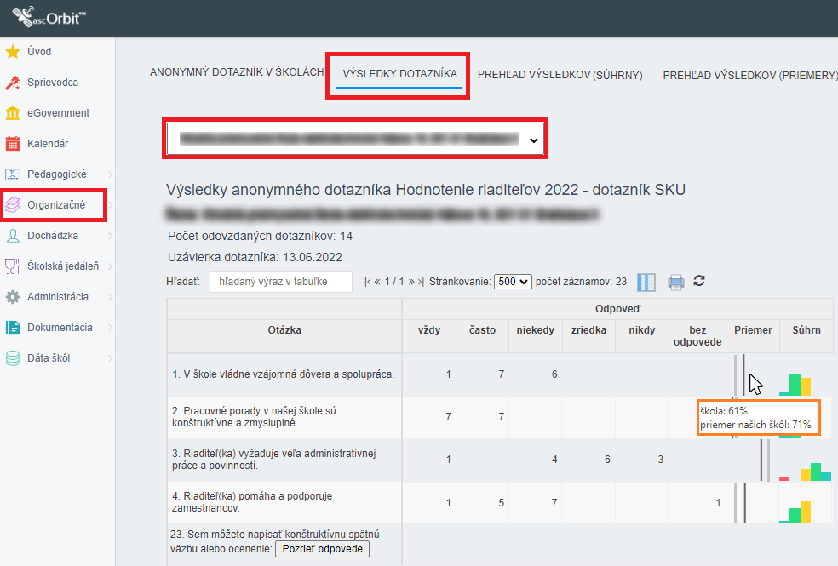Click 'počet záznamov: 23' text
The image size is (838, 566).
(581, 282)
